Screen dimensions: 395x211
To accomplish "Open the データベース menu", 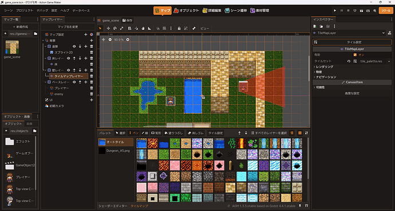I will click(x=81, y=10).
